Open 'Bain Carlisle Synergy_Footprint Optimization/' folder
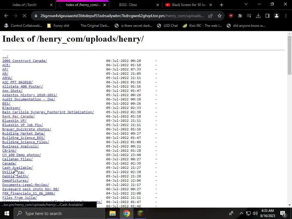This screenshot has width=292, height=219. [48, 112]
